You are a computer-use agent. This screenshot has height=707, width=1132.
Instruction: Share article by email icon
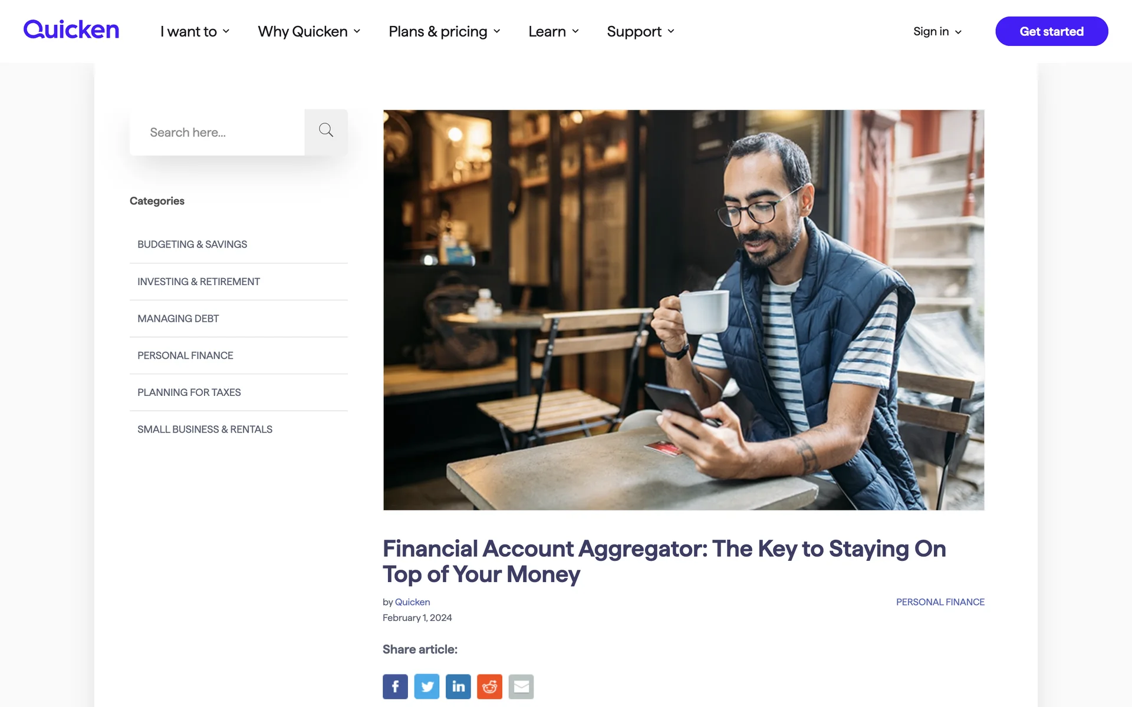tap(521, 686)
